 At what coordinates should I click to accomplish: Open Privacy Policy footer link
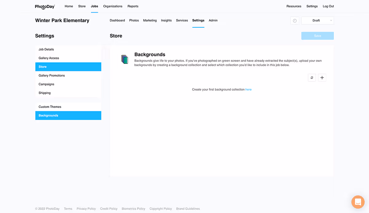[86, 209]
